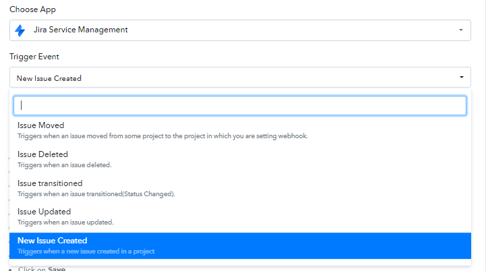Click the 'Triggers when a new issue created' description
Image resolution: width=486 pixels, height=271 pixels.
(86, 251)
